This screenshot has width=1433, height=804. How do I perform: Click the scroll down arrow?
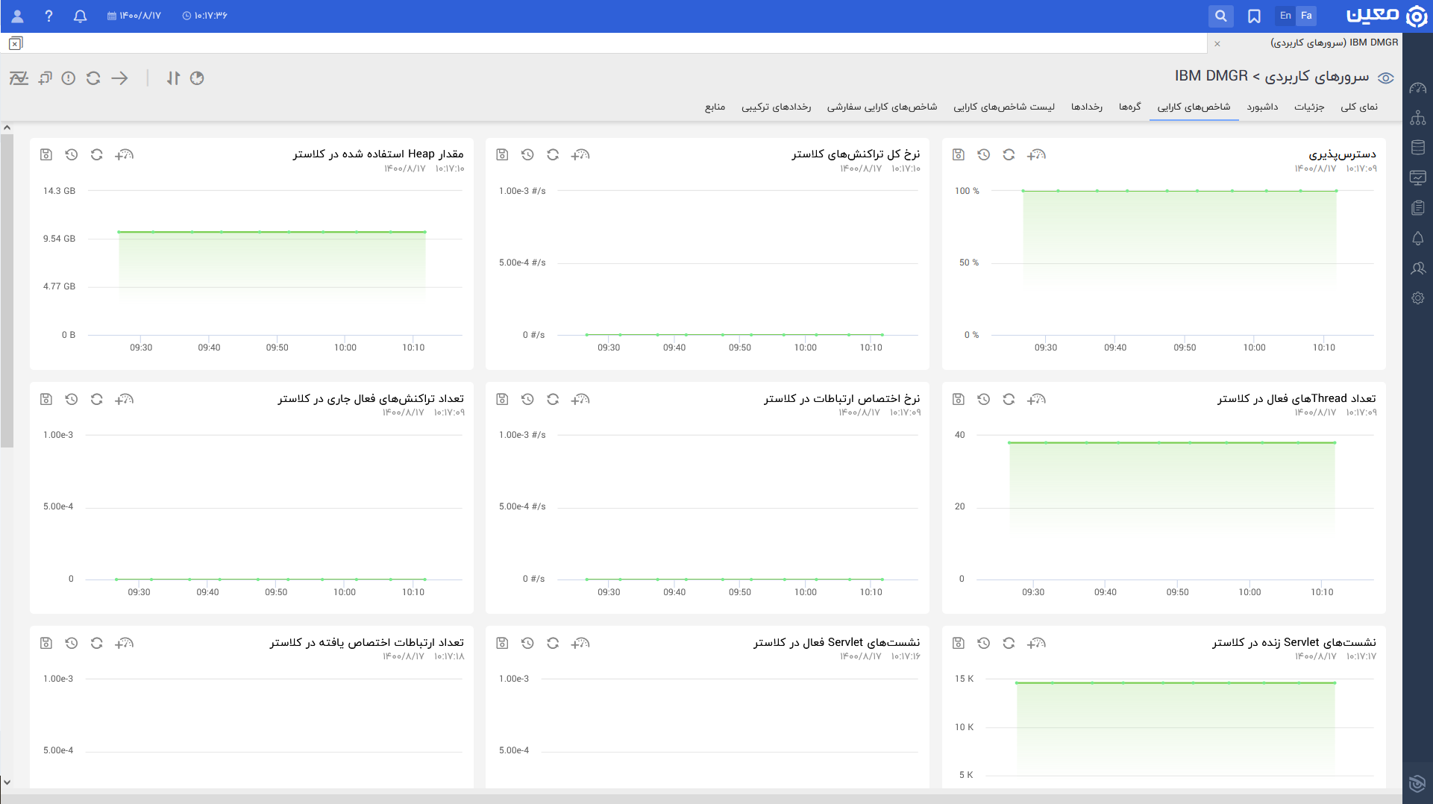(x=7, y=782)
